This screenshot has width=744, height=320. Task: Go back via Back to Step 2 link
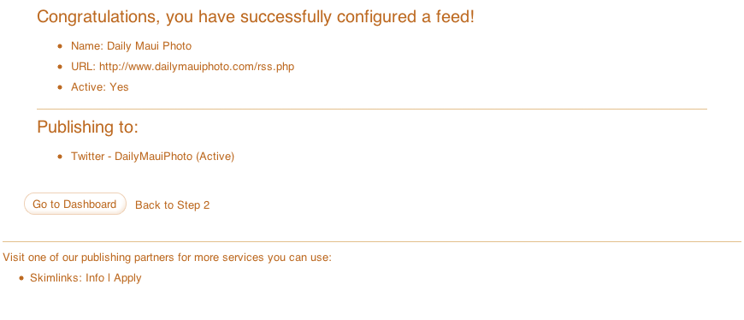pos(172,205)
